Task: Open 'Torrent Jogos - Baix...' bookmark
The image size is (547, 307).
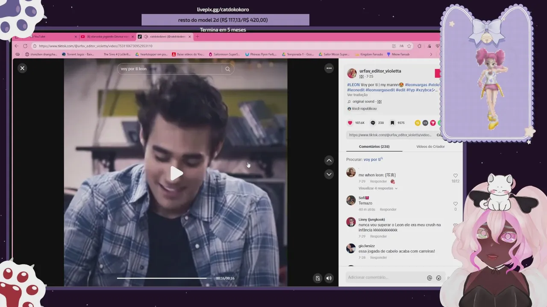Action: [x=78, y=54]
